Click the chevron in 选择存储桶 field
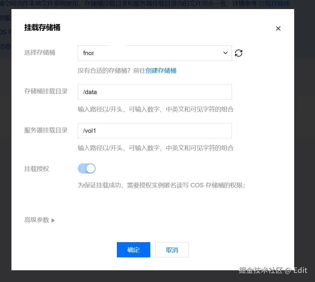The height and width of the screenshot is (282, 315). coord(225,53)
